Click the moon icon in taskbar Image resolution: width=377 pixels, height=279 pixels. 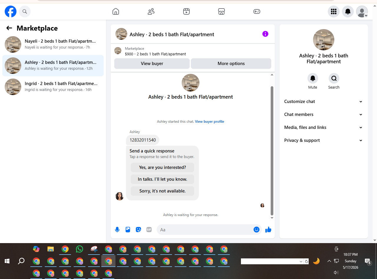tap(316, 261)
